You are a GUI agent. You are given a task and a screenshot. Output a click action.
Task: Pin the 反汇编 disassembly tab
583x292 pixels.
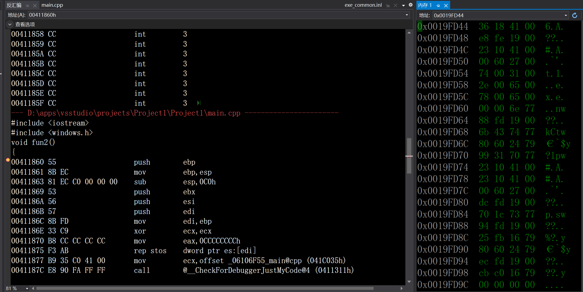click(x=27, y=5)
